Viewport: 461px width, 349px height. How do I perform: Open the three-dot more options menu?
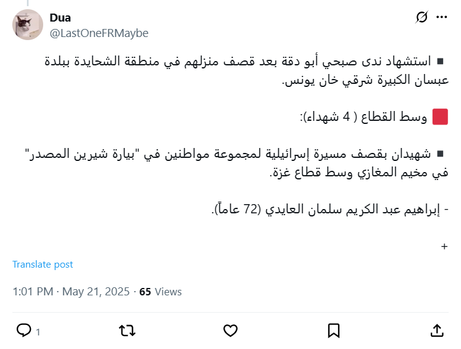[441, 17]
